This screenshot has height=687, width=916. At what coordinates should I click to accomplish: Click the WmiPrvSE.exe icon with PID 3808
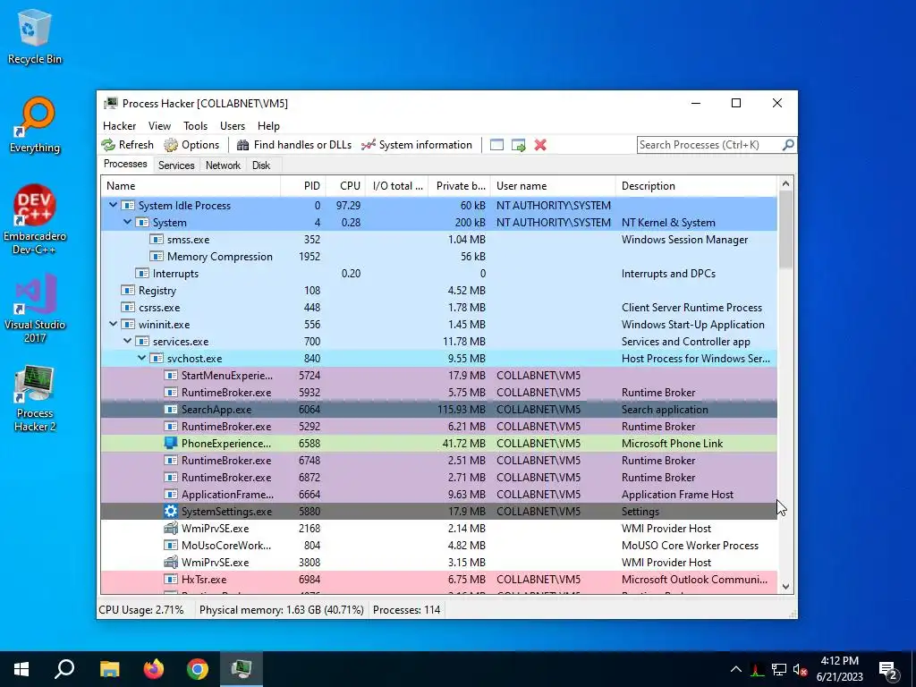tap(171, 562)
